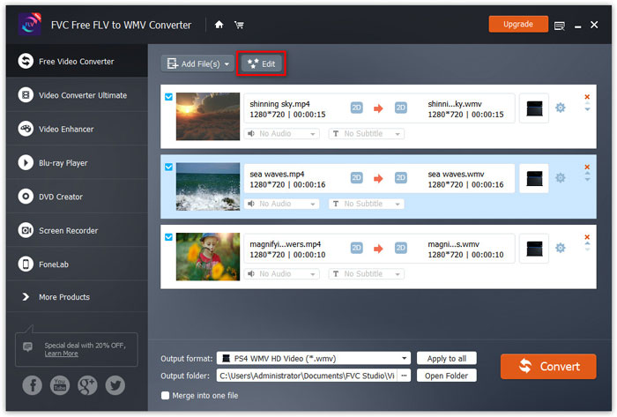Screen dimensions: 617x417
Task: Enable Merge into one file checkbox
Action: click(166, 395)
